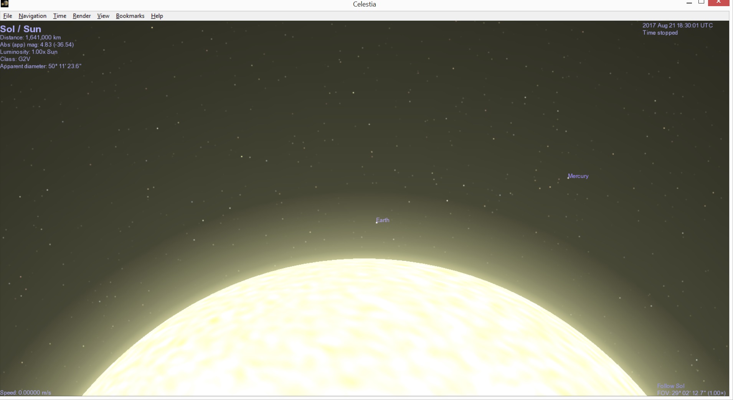Open the File menu
Screen dimensions: 733x400
tap(8, 16)
